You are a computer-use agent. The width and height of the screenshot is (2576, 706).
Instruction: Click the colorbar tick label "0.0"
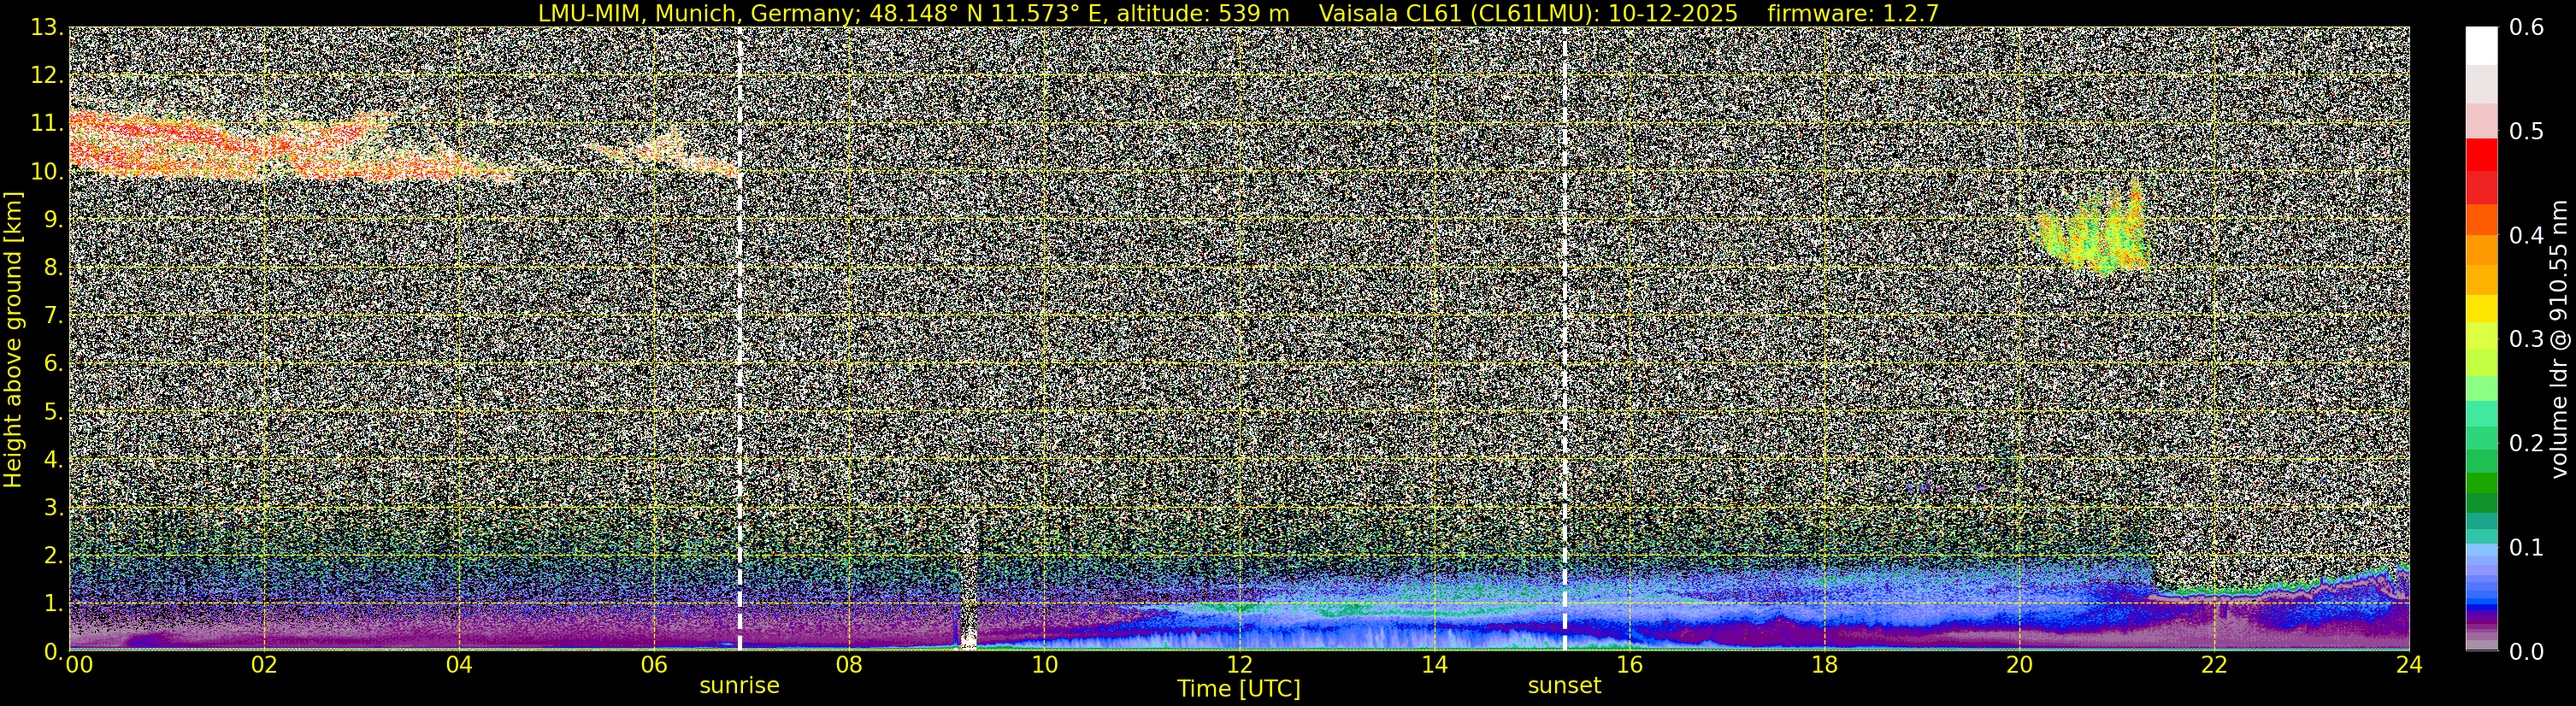point(2527,651)
